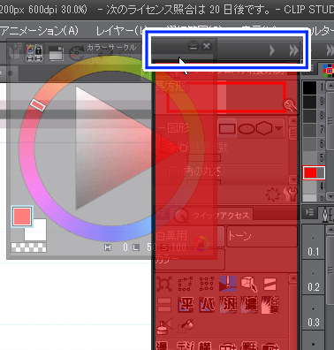Pick the gray swatch labeled 6
The width and height of the screenshot is (334, 350).
[309, 144]
